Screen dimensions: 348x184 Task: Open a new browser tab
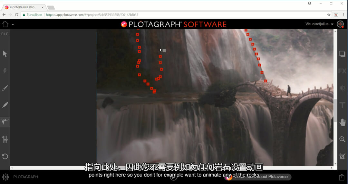tap(51, 8)
